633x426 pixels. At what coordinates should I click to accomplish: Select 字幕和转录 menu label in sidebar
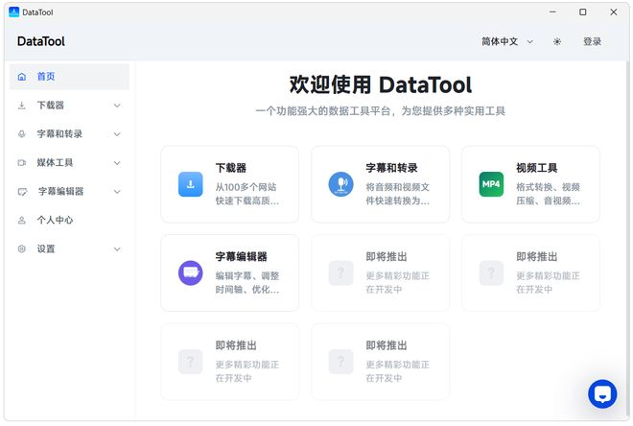[x=59, y=134]
